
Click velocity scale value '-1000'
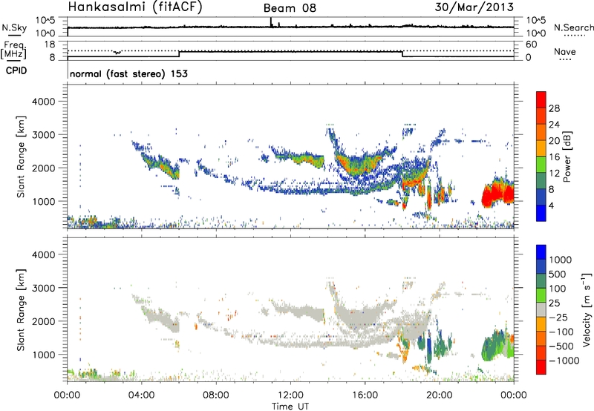(564, 361)
